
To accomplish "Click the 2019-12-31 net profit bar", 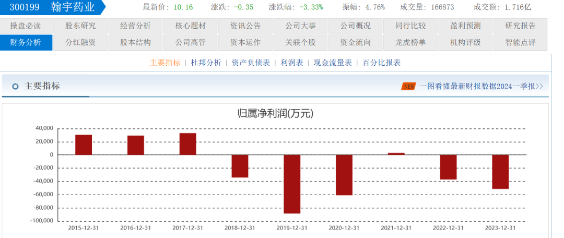I will click(x=292, y=184).
